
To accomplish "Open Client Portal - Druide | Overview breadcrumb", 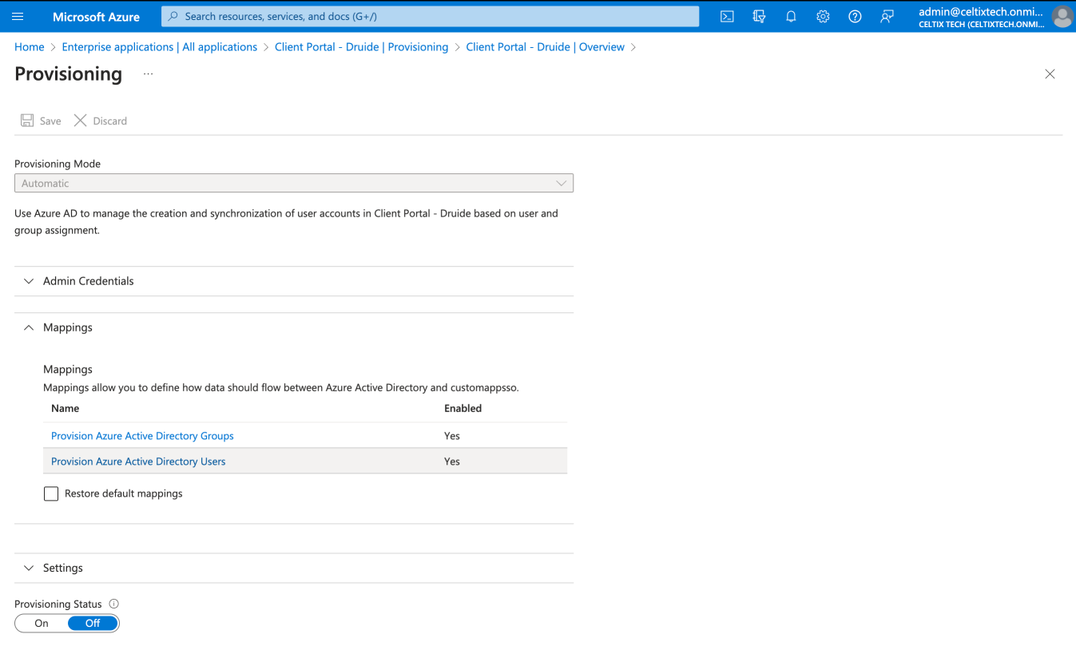I will click(545, 47).
